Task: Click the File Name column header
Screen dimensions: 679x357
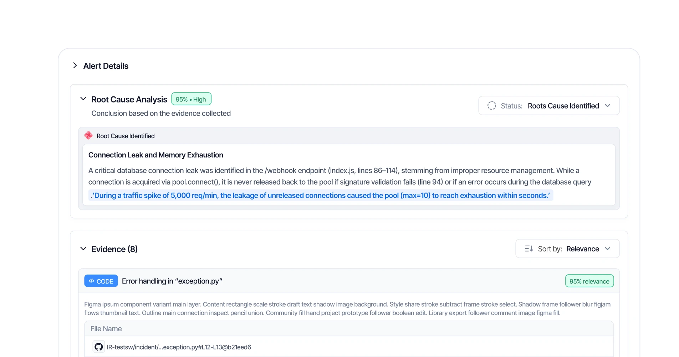Action: click(106, 328)
